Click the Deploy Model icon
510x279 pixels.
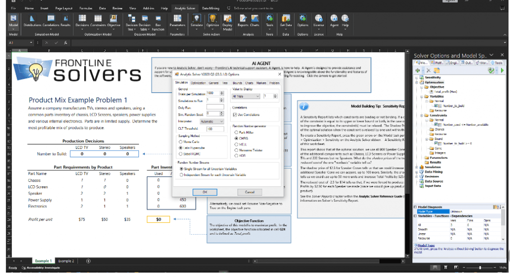click(x=227, y=23)
